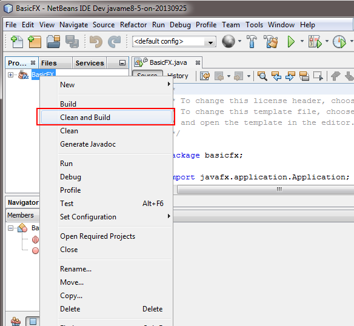354x326 pixels.
Task: Choose Build in the context menu
Action: (x=105, y=104)
